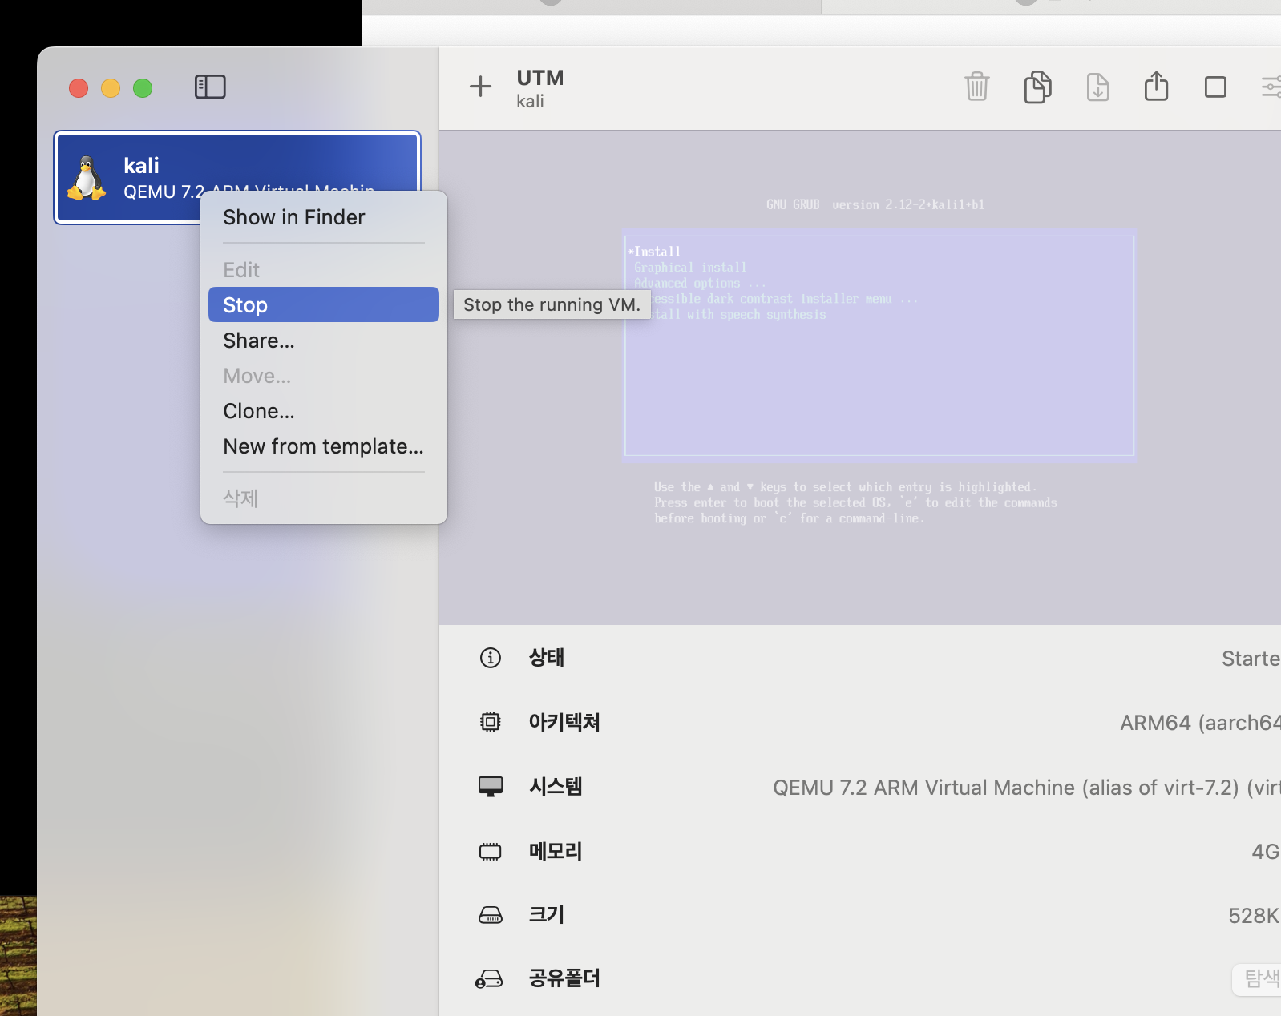Click the red close window button
Image resolution: width=1281 pixels, height=1016 pixels.
pos(79,88)
